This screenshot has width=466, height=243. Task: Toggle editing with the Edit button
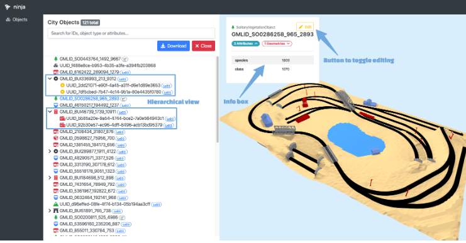click(305, 27)
